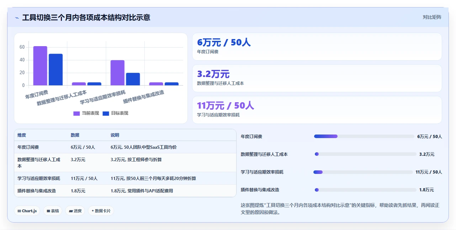Click the 年度订阅费 progress bar

[x=364, y=136]
